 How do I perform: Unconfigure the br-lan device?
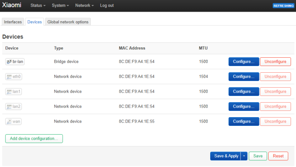pyautogui.click(x=275, y=61)
